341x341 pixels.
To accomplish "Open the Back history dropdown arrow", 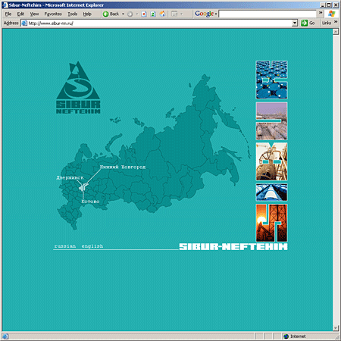I will coord(123,14).
